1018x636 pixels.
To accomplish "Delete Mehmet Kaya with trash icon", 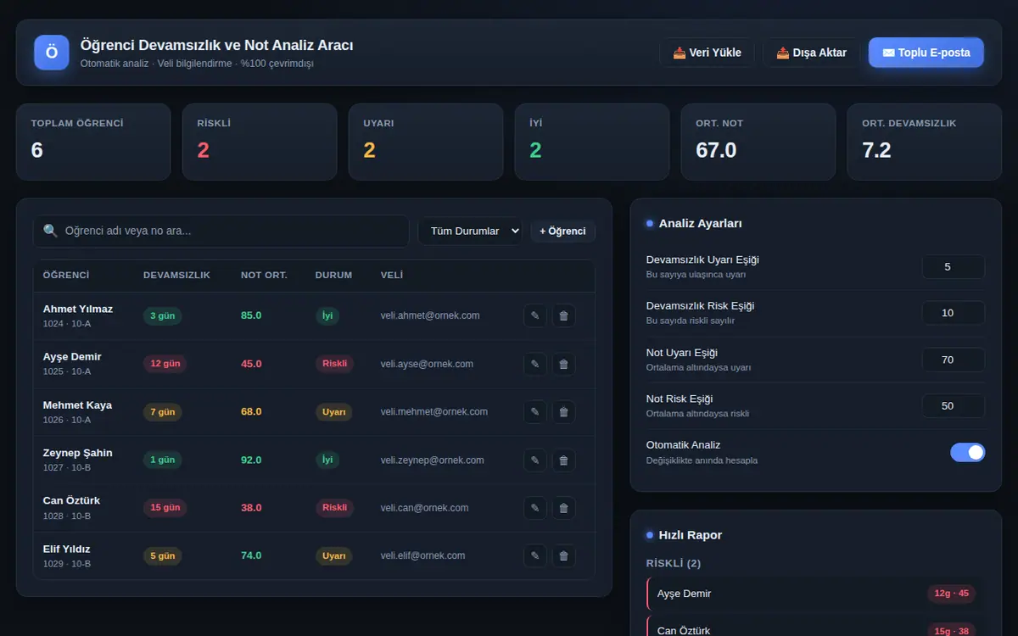I will coord(563,412).
